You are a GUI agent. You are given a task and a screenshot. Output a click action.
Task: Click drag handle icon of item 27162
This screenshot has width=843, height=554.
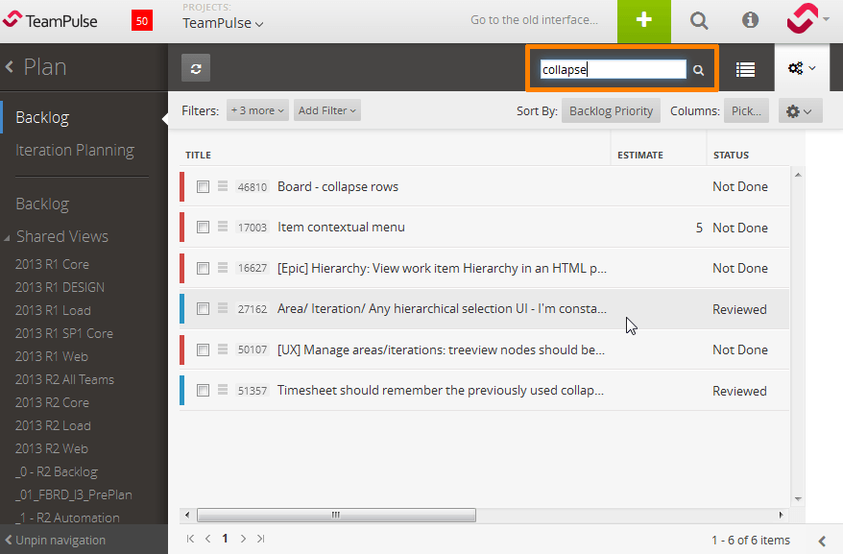pos(223,308)
